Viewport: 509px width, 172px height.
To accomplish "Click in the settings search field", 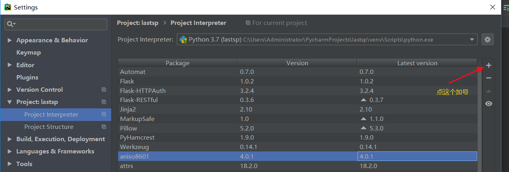I will click(60, 25).
